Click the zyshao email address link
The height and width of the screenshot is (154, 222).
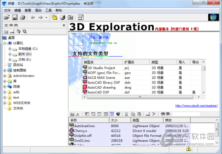[103, 43]
